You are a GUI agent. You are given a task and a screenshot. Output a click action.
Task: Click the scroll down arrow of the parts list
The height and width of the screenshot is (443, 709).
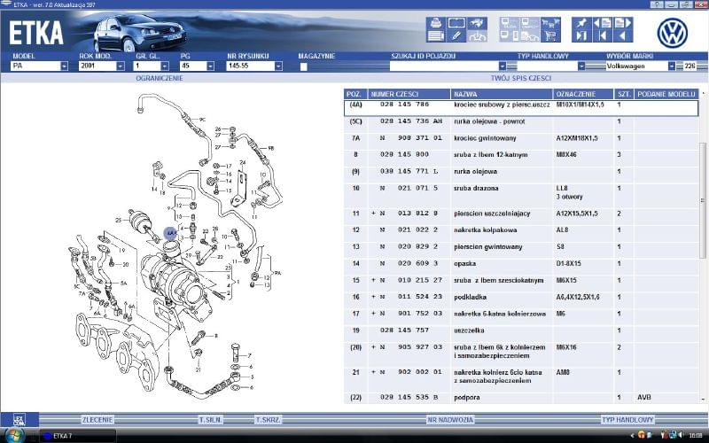point(703,400)
